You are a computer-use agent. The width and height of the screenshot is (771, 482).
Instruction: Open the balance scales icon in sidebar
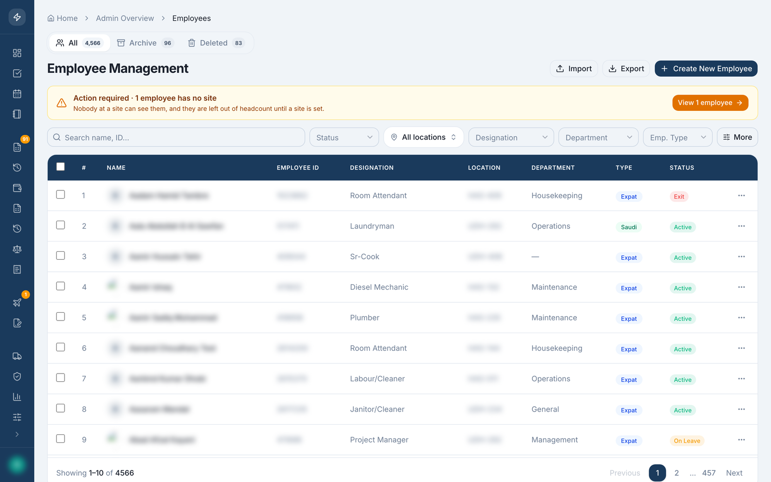[17, 249]
